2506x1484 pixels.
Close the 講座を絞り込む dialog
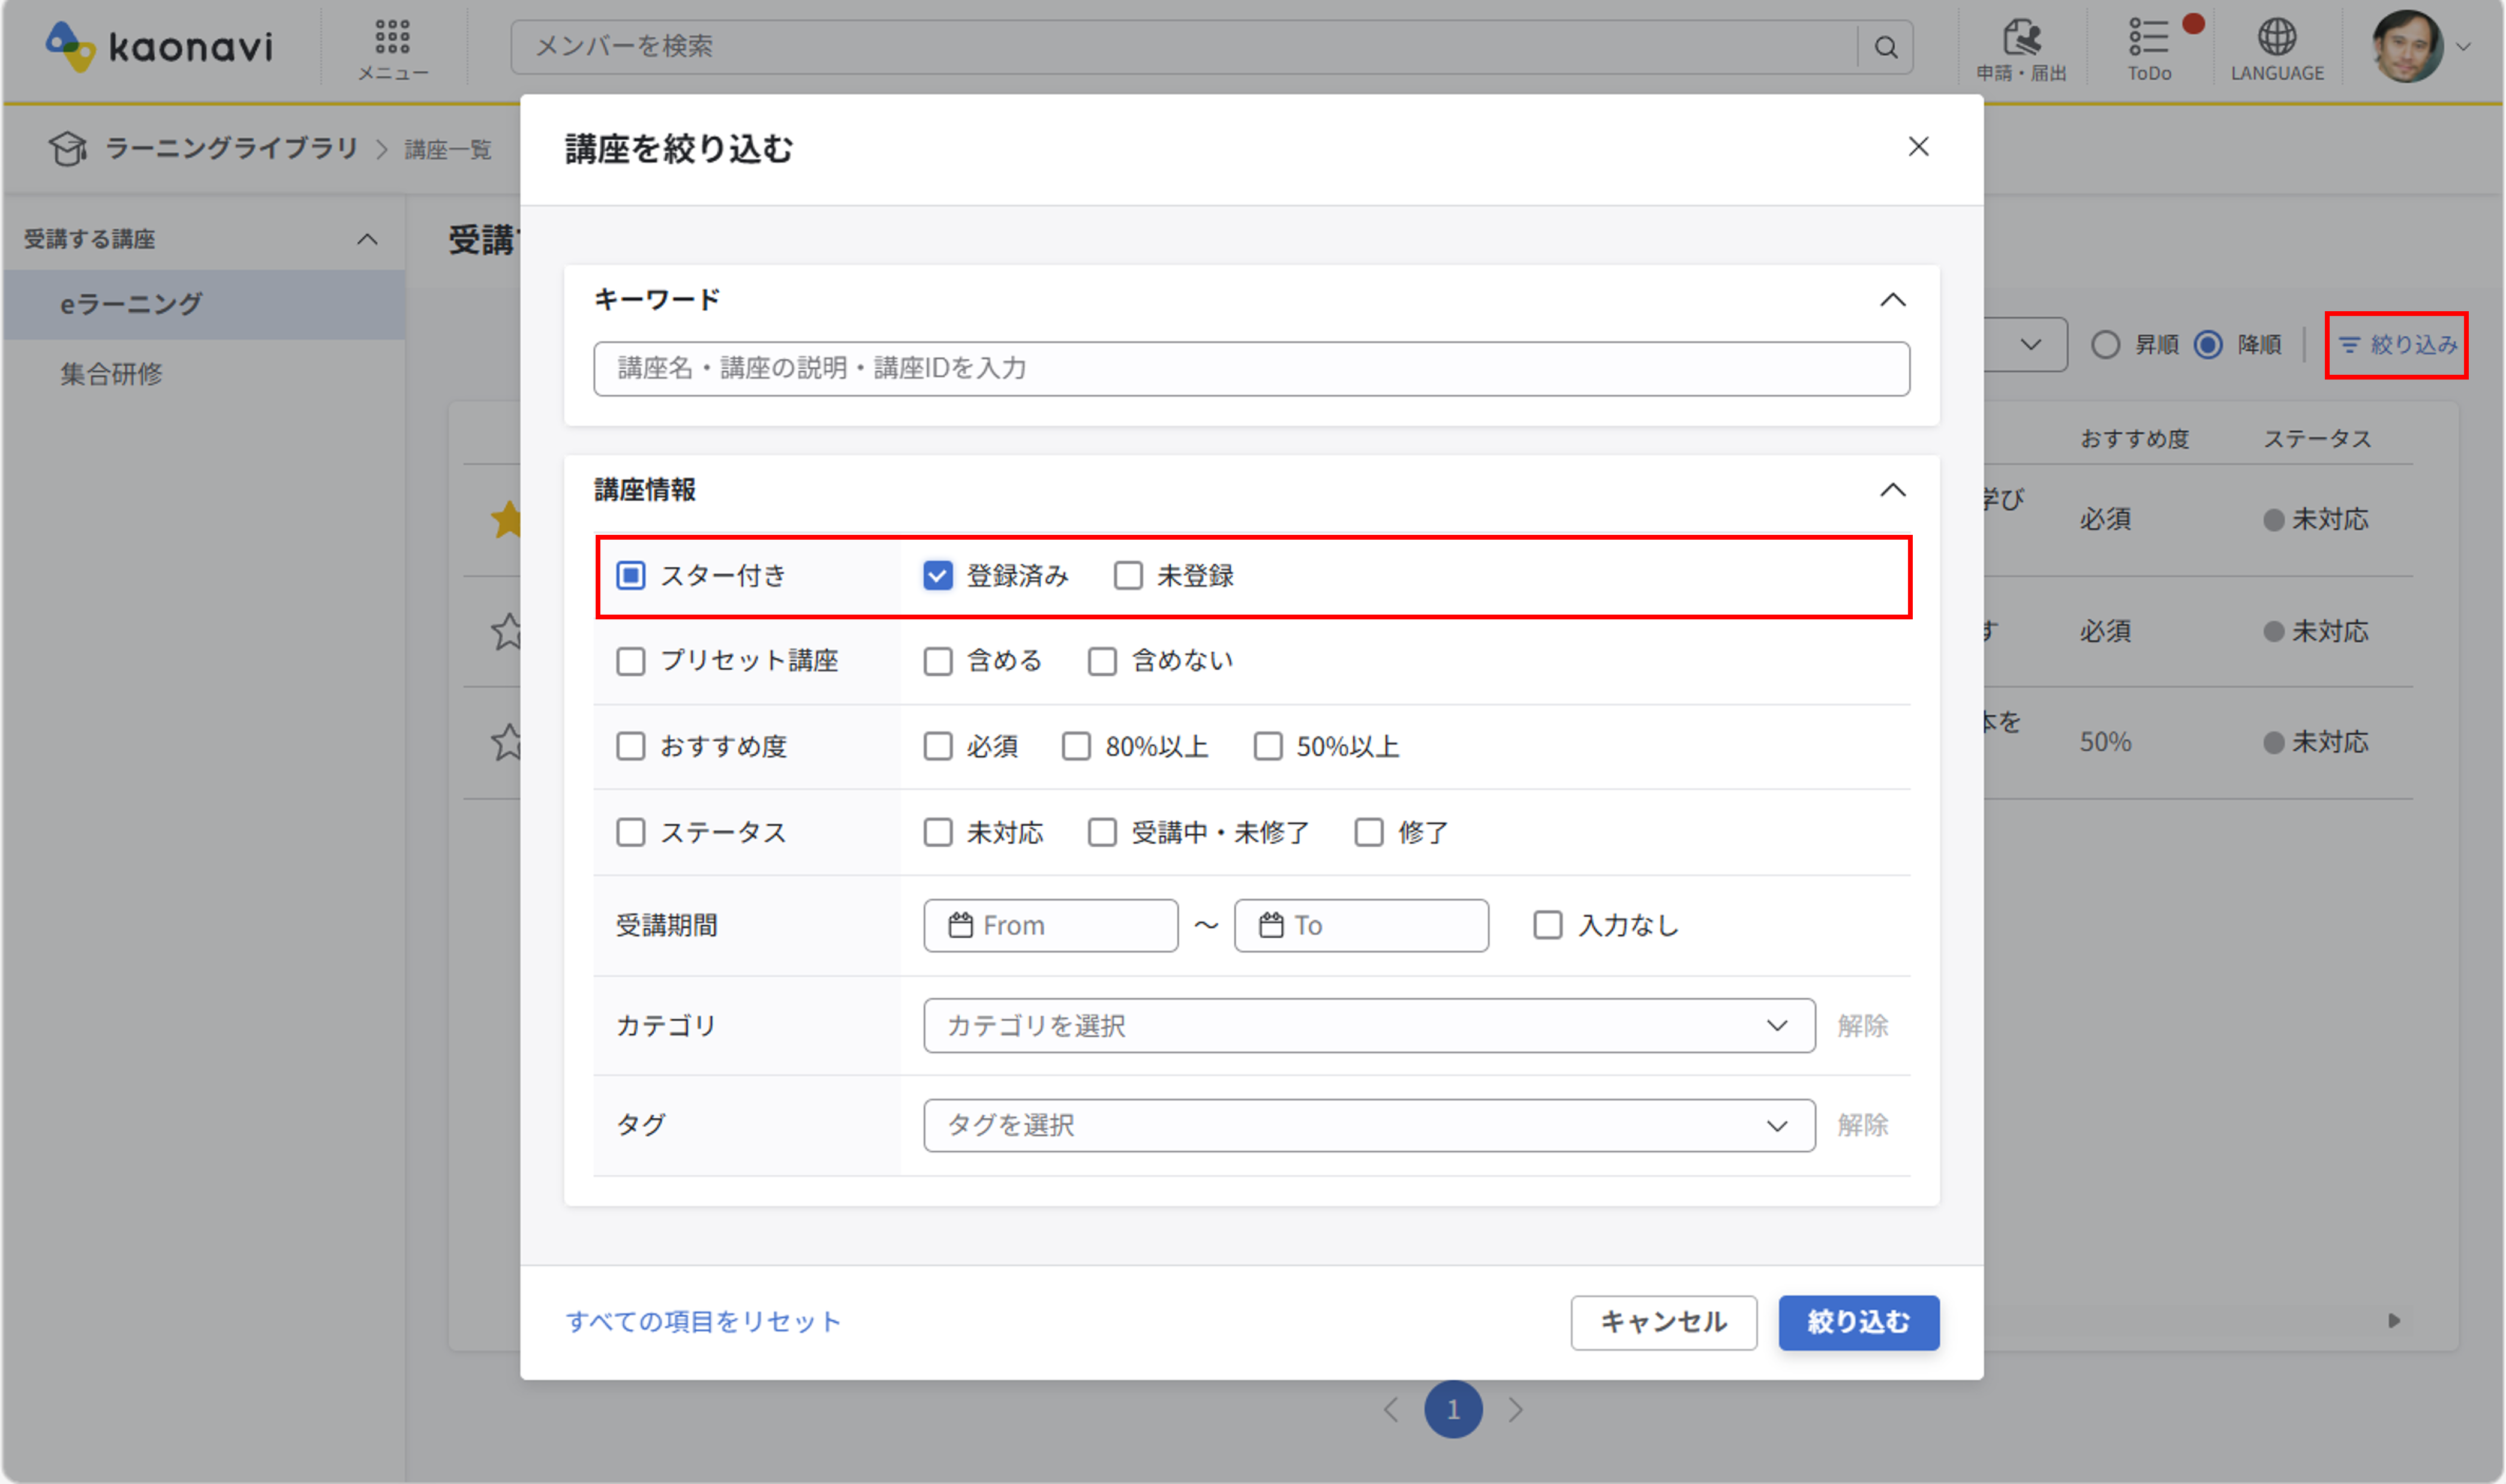1918,147
